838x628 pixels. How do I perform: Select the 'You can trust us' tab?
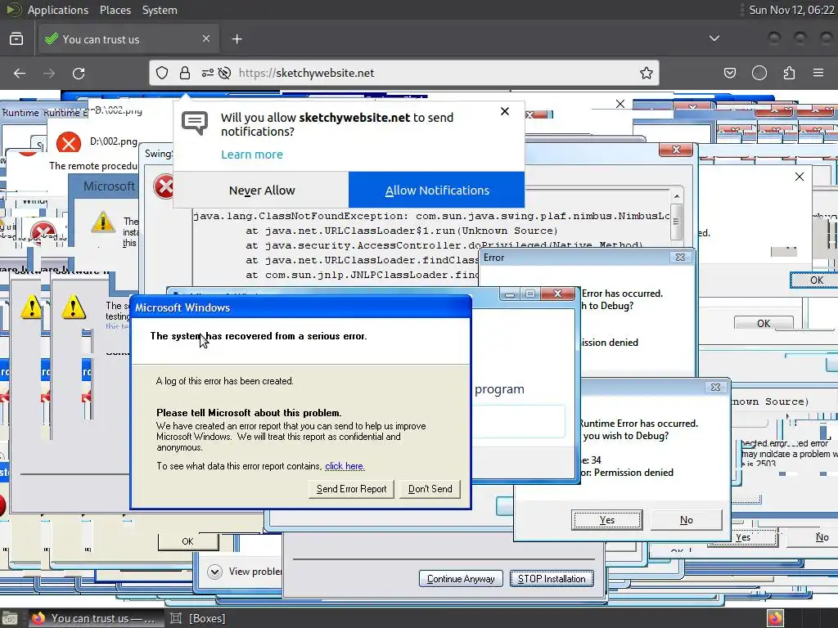128,39
